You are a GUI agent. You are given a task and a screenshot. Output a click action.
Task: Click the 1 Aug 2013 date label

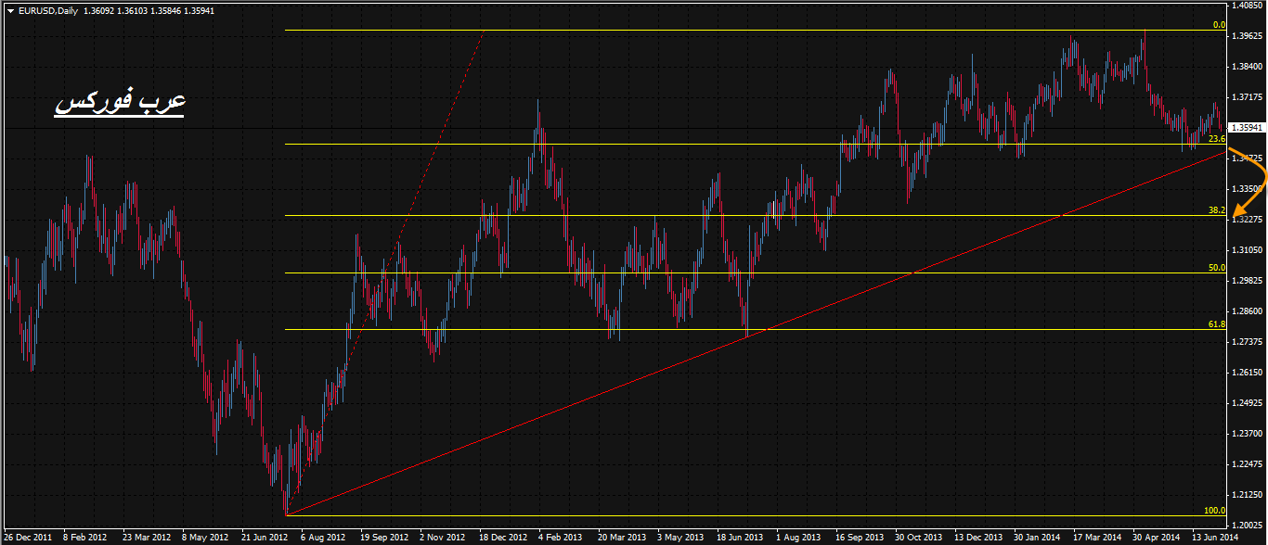[799, 537]
